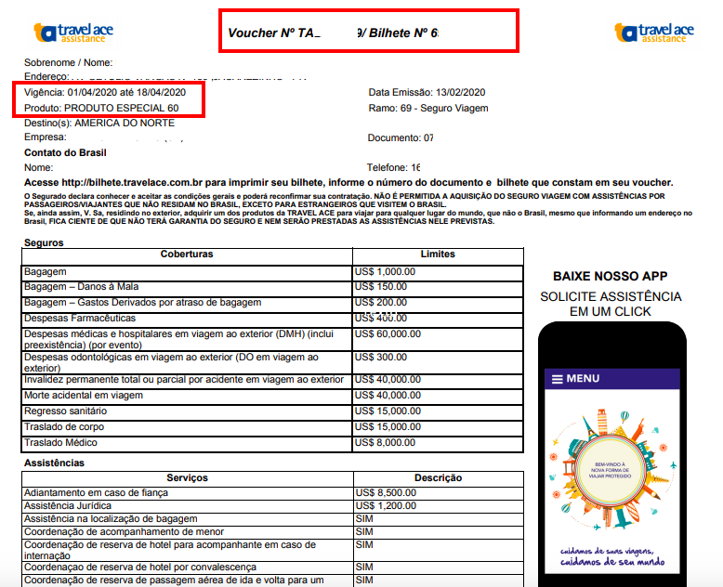The image size is (723, 587).
Task: Click the circular world landmarks illustration in the phone
Action: (x=611, y=470)
